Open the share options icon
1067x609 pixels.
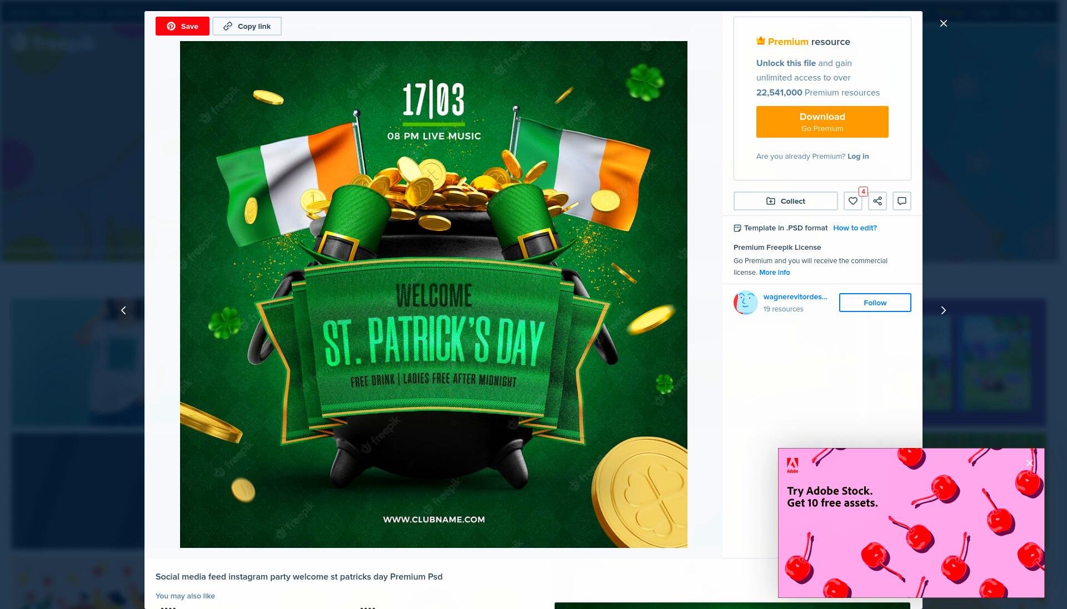[x=877, y=201]
